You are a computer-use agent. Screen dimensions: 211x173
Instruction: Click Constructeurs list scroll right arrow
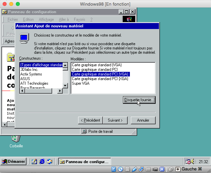tap(60, 91)
